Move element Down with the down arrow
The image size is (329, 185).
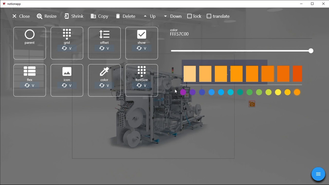165,16
